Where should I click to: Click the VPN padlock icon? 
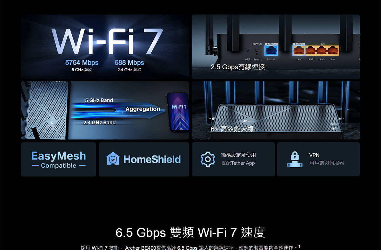[x=295, y=159]
